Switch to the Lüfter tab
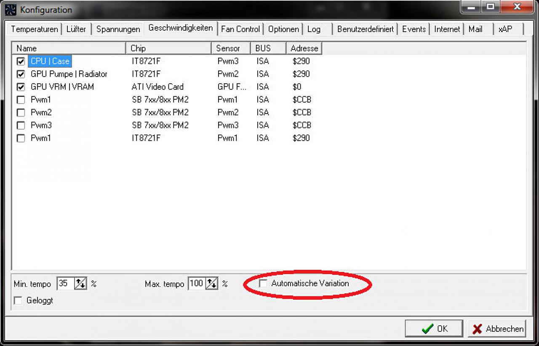This screenshot has height=346, width=539. click(x=76, y=29)
